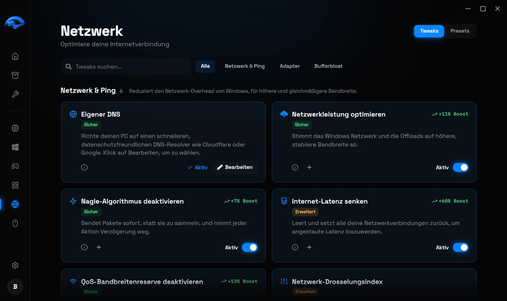Viewport: 507px width, 301px height.
Task: Click the +7% Boost label
Action: click(x=241, y=201)
